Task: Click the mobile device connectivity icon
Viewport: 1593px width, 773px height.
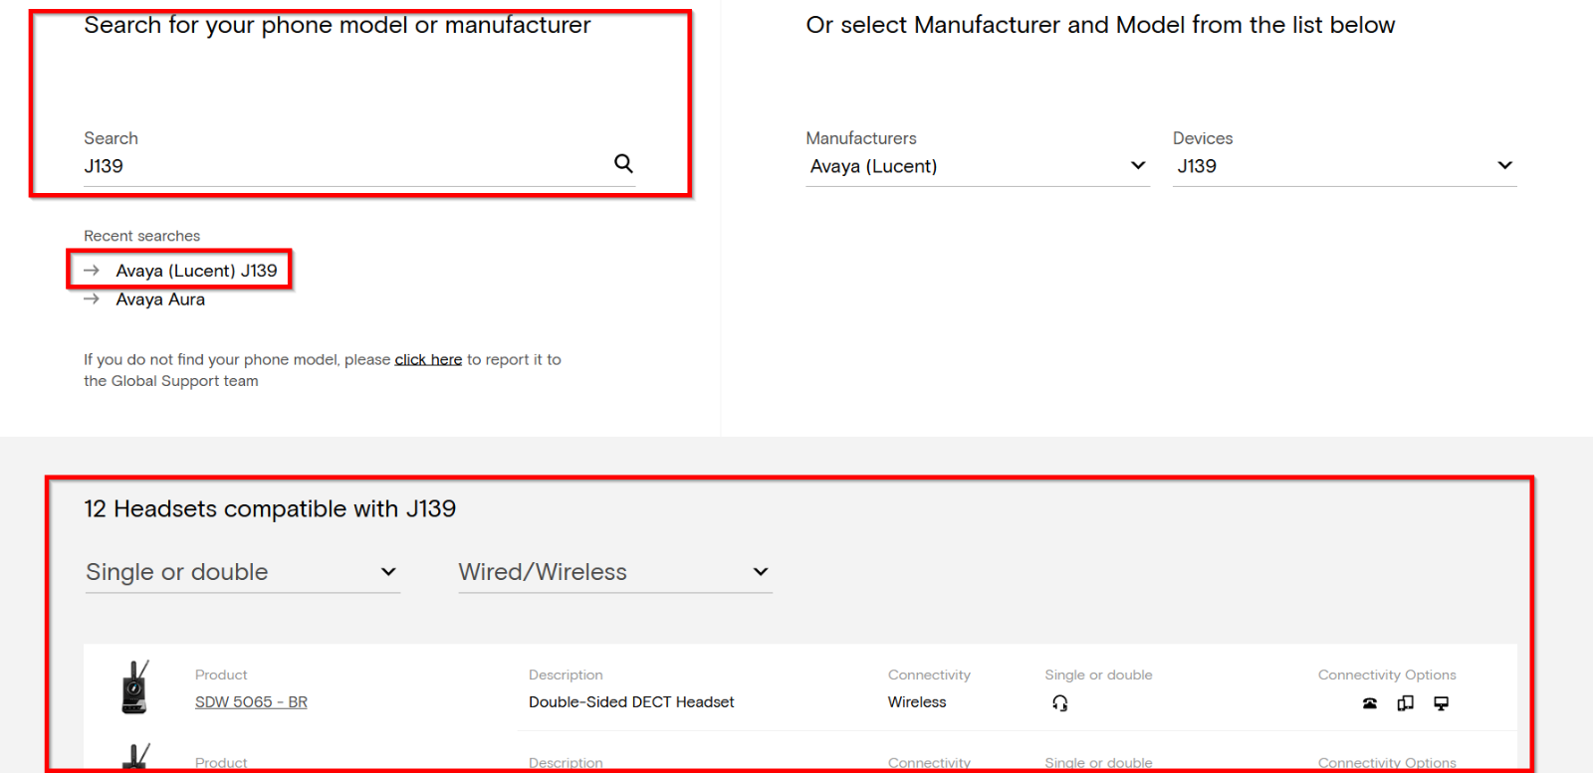Action: click(x=1405, y=703)
